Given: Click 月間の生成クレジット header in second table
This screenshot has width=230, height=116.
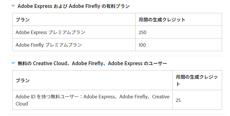Looking at the screenshot, I should click(197, 80).
